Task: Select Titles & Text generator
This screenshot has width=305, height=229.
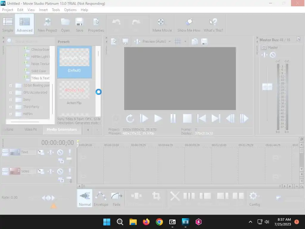Action: point(40,78)
